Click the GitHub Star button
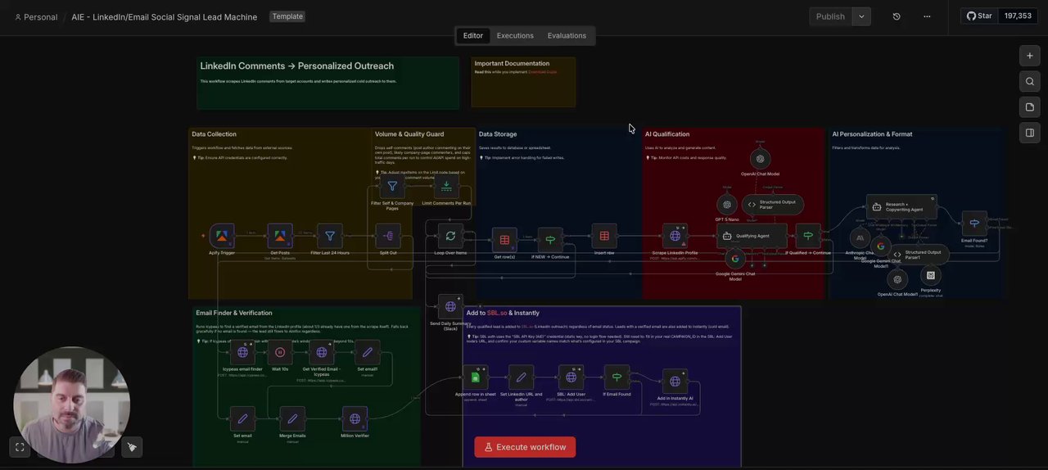Viewport: 1048px width, 470px height. (979, 16)
